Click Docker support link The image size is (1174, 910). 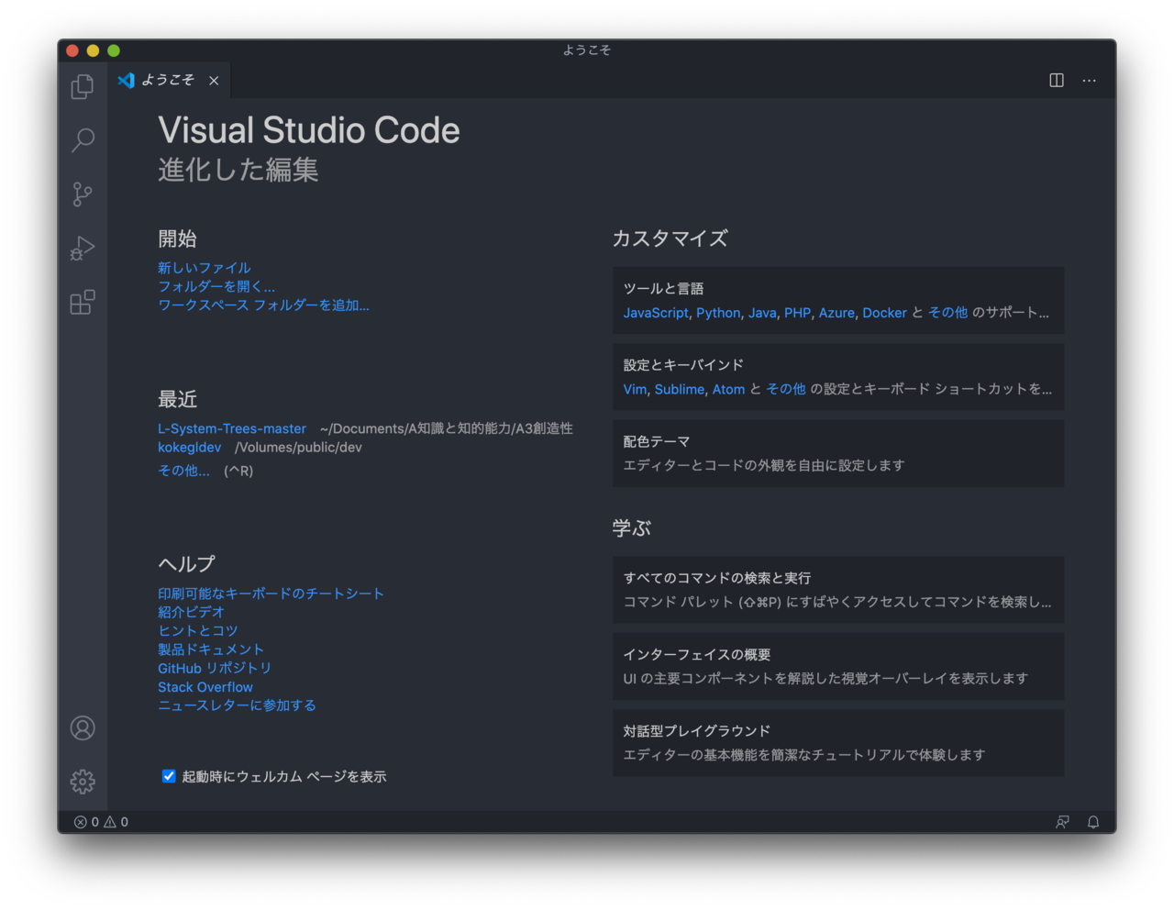coord(884,313)
